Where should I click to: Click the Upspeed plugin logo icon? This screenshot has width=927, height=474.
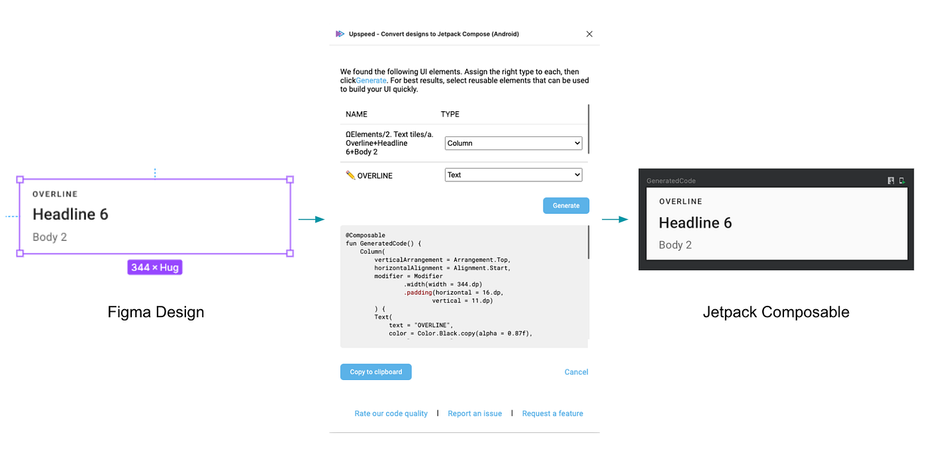tap(340, 33)
